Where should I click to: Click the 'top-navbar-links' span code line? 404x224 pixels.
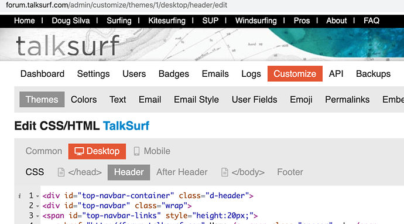pyautogui.click(x=150, y=215)
